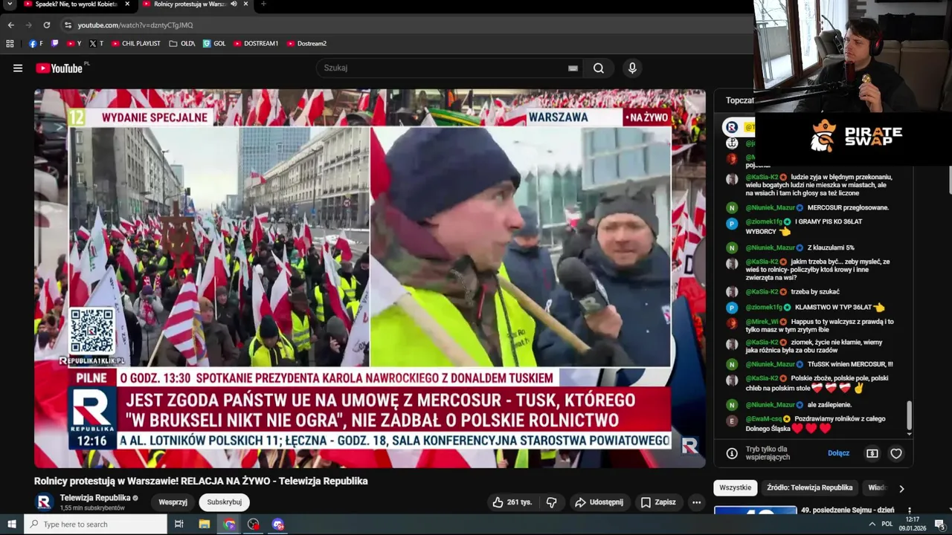
Task: Expand the tab search dropdown arrow
Action: point(10,4)
